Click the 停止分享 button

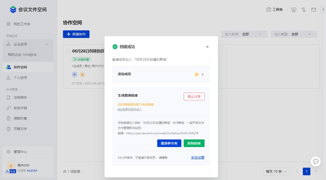coord(194,96)
